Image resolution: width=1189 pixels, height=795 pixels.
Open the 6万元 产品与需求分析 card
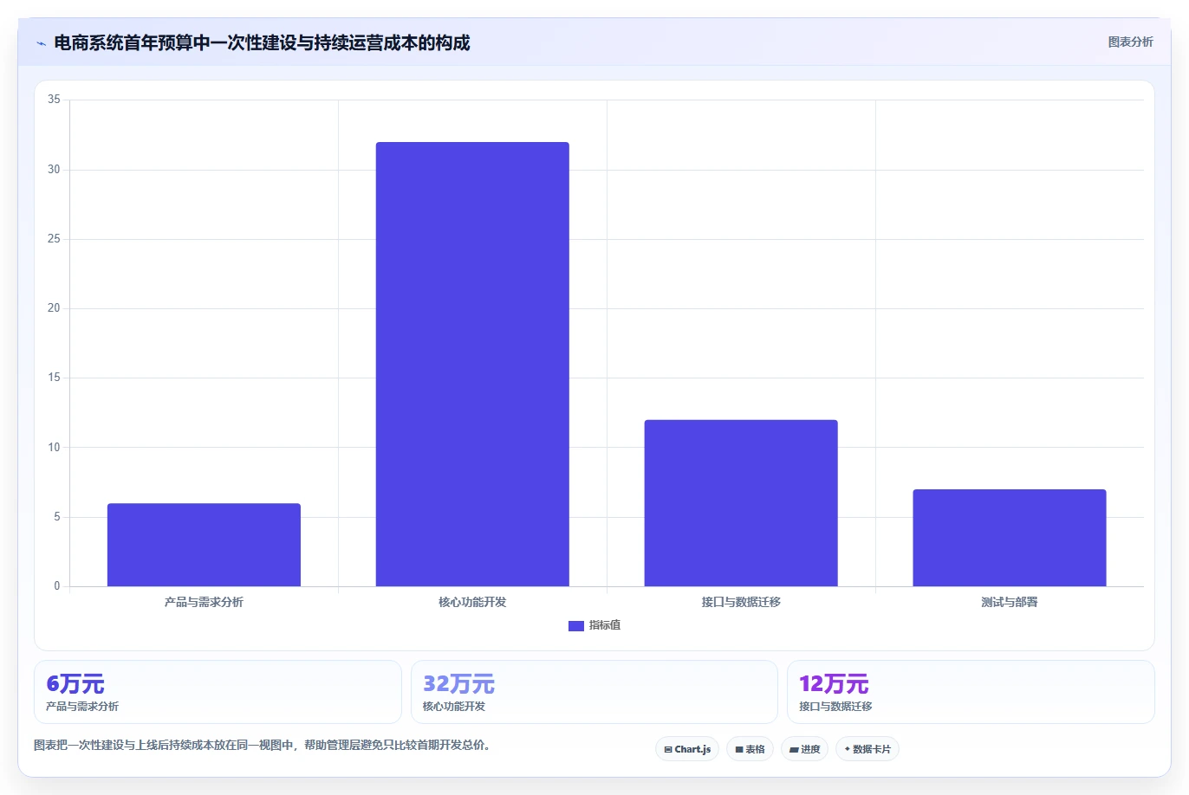click(218, 692)
